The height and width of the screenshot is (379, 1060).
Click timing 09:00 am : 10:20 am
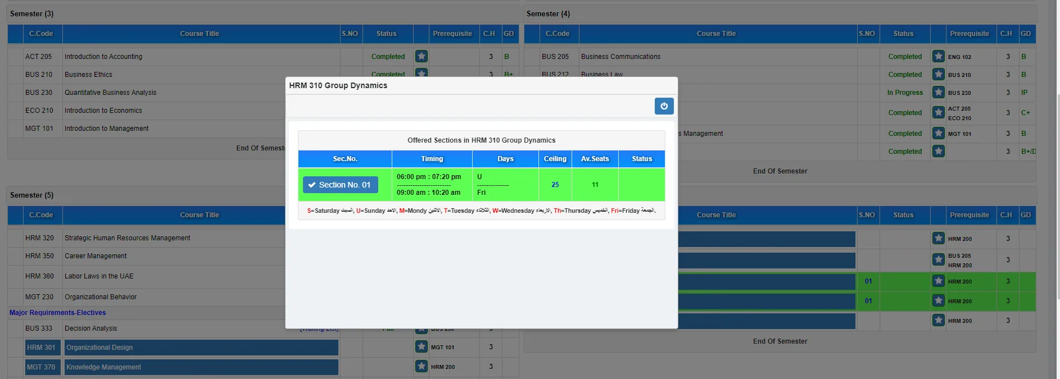coord(428,193)
